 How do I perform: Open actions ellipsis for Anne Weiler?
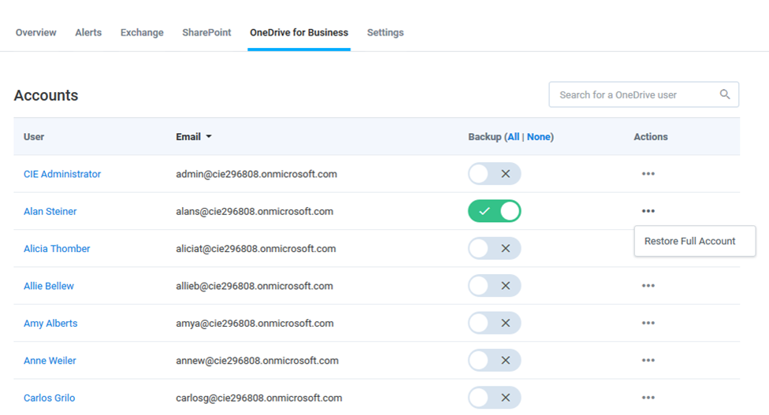pyautogui.click(x=648, y=360)
